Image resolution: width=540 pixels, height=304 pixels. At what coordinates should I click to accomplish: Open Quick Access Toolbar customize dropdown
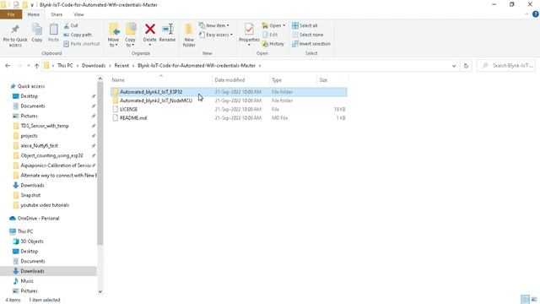pos(32,5)
